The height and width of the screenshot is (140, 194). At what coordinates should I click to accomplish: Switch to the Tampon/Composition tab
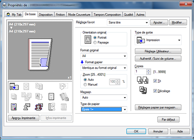pyautogui.click(x=107, y=15)
